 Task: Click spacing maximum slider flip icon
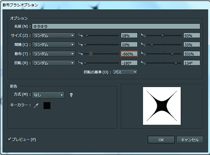pos(143,44)
